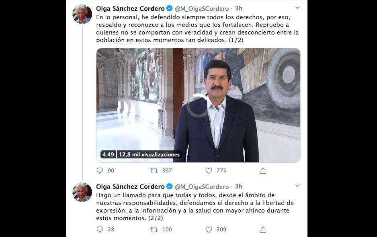Share the first tweet via share icon
This screenshot has width=377, height=237.
pyautogui.click(x=263, y=170)
